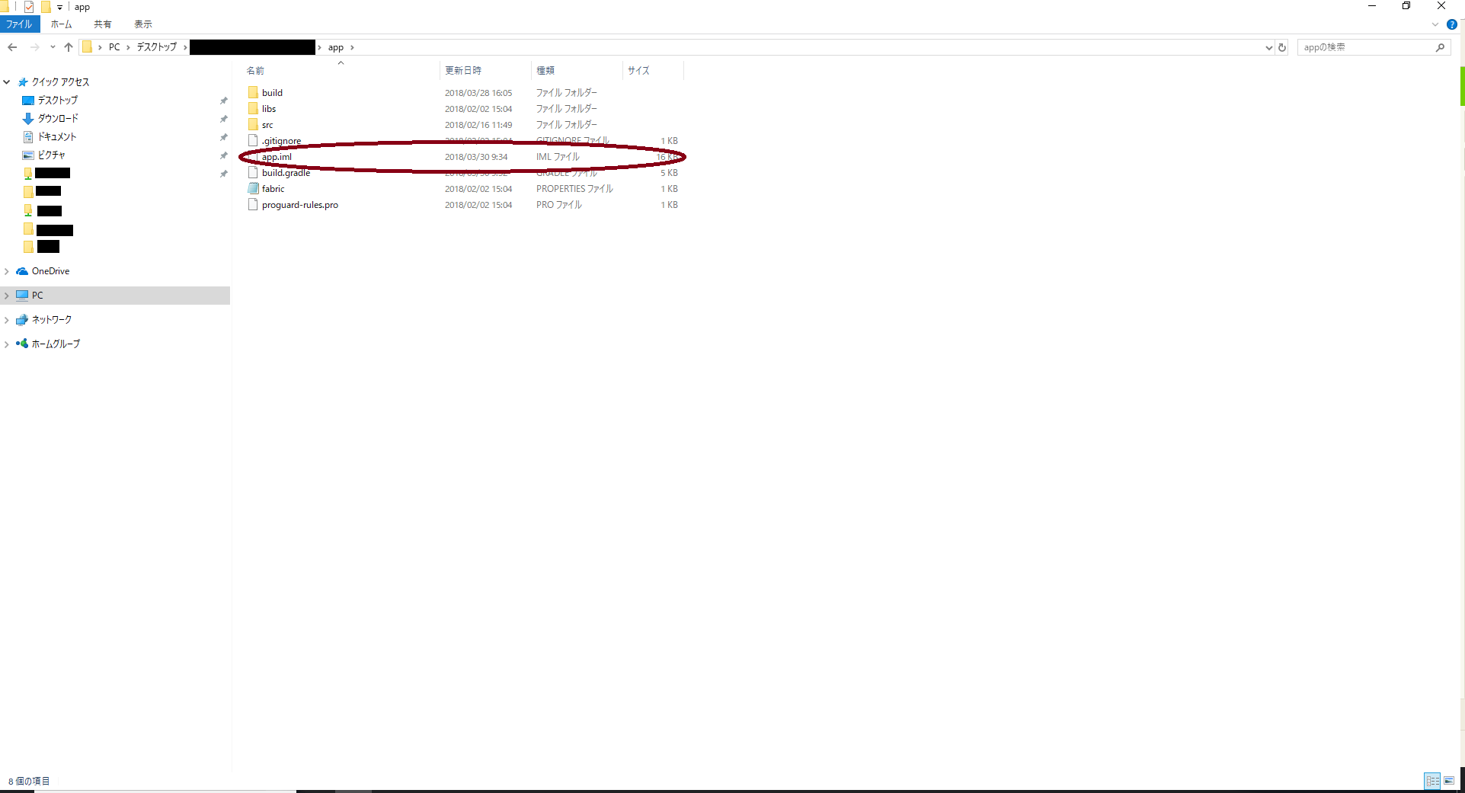Open the Customize Quick Access Toolbar dropdown
Image resolution: width=1465 pixels, height=793 pixels.
(x=59, y=8)
